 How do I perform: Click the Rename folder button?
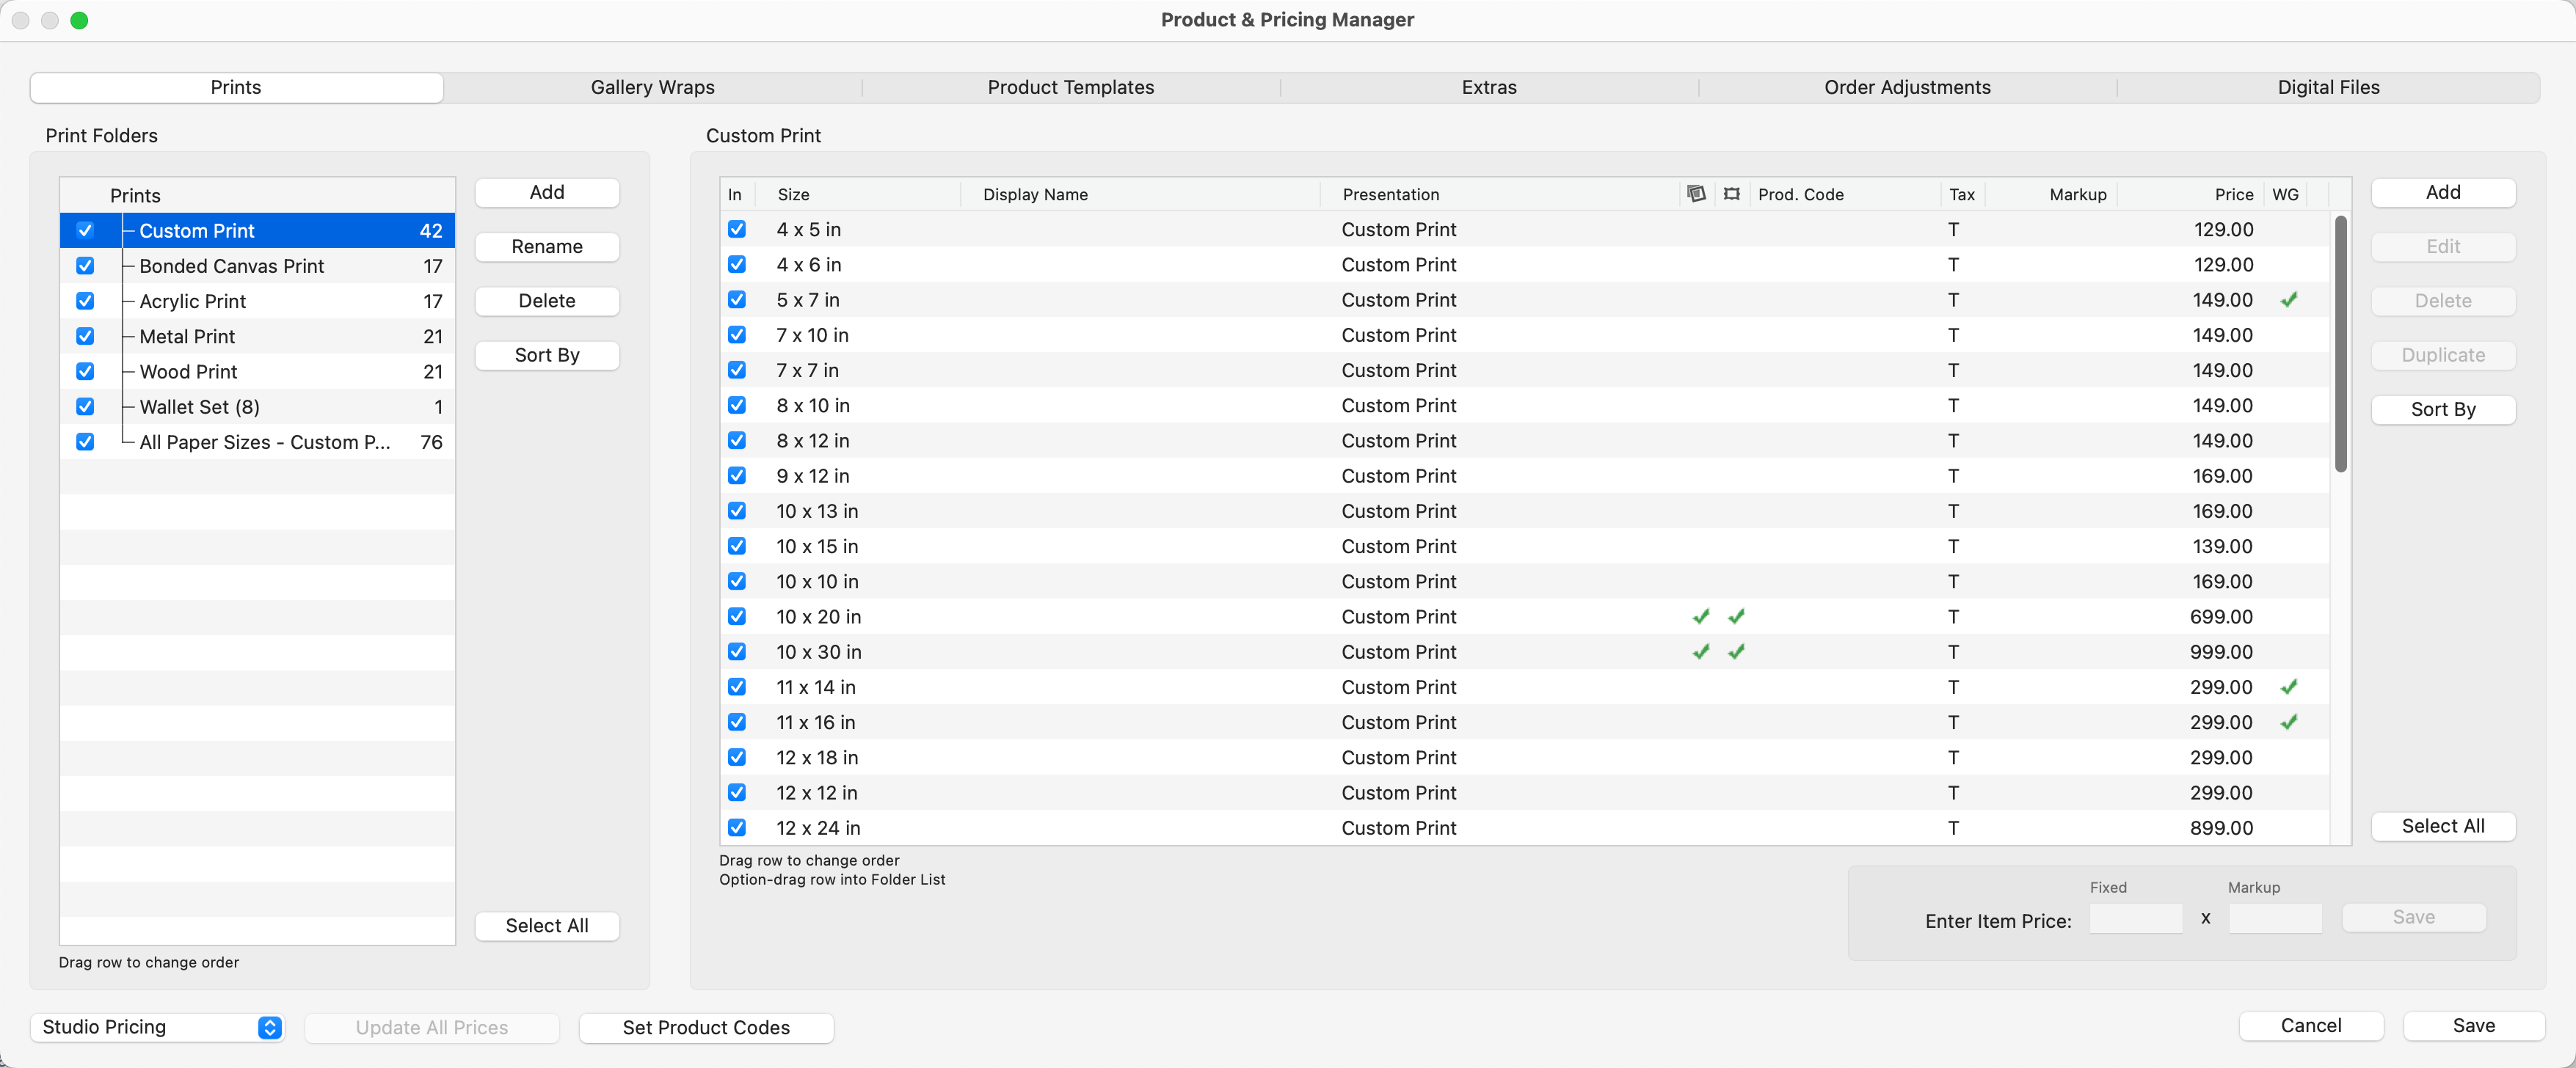[x=547, y=246]
